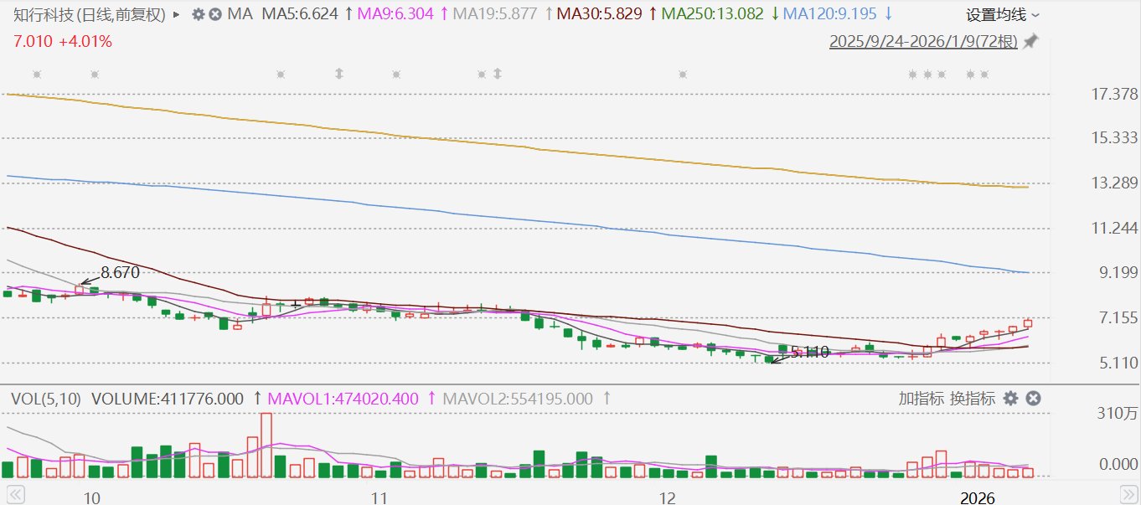Open the 设置均线 dropdown
This screenshot has width=1141, height=505.
(1003, 15)
